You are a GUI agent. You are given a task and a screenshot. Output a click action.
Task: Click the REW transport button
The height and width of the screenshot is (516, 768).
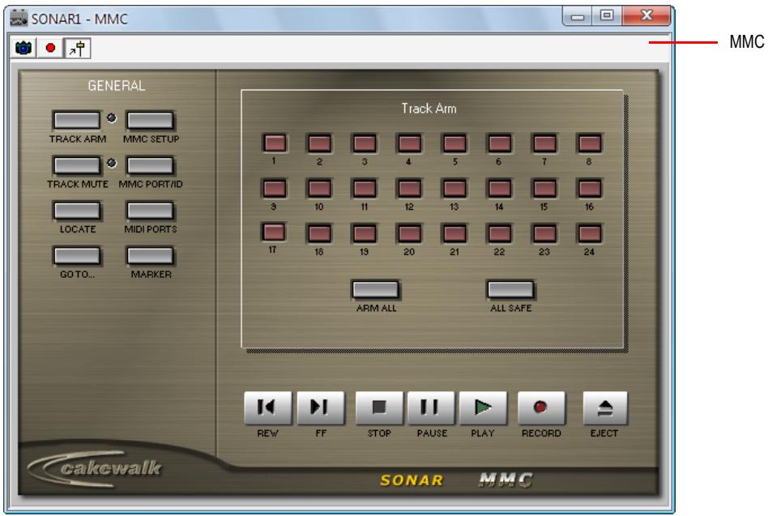(267, 407)
